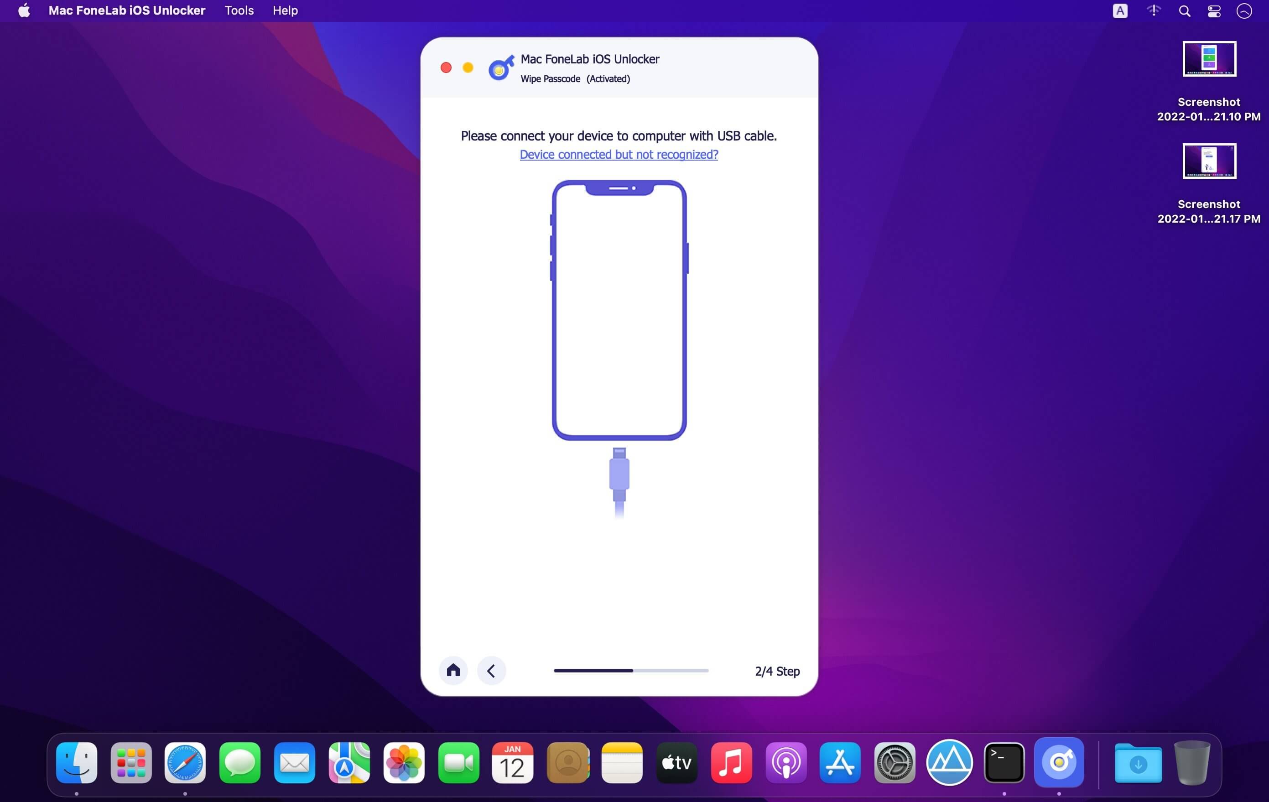Click the Mac FoneLab iOS Unlocker home icon

pos(452,670)
